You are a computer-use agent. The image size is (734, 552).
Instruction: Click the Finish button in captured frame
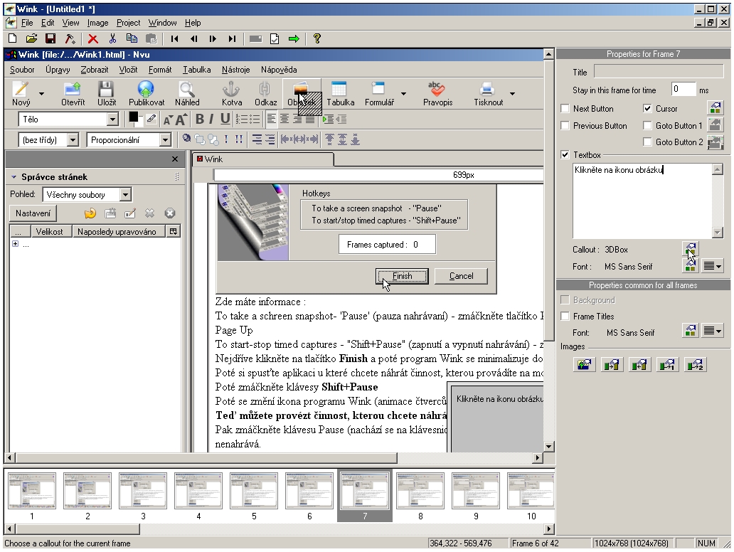click(x=402, y=276)
